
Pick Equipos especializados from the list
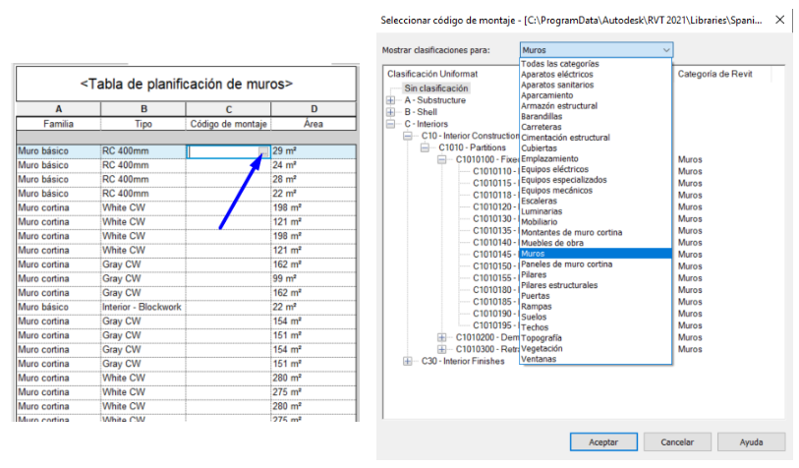596,180
